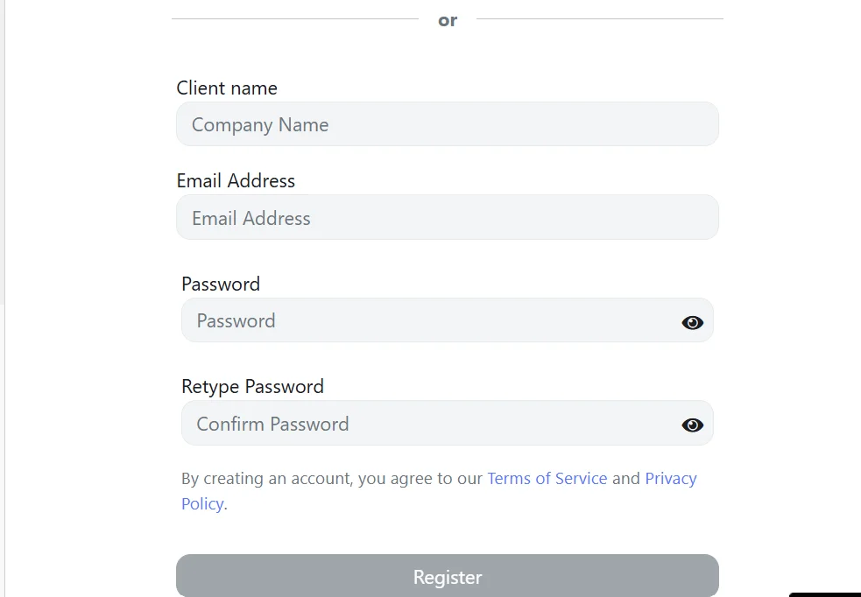
Task: Click the Password label
Action: point(221,284)
